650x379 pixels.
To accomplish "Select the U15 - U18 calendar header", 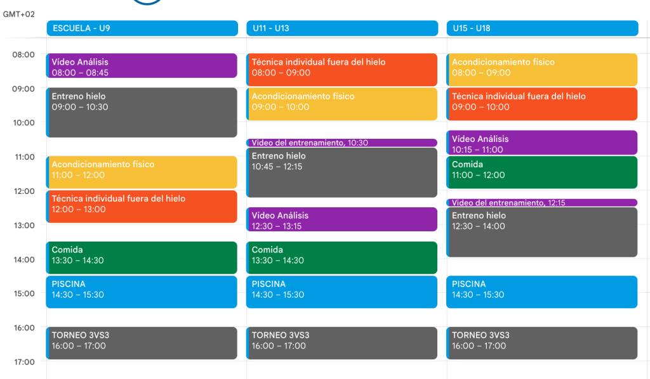I will click(x=541, y=29).
